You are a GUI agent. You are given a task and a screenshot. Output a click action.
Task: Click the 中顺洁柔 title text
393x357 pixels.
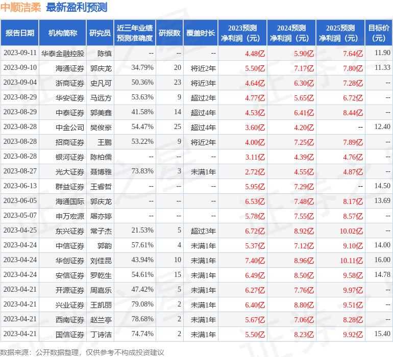pos(20,7)
